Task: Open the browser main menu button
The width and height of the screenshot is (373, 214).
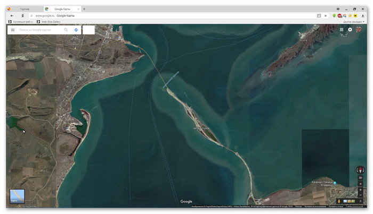Action: pyautogui.click(x=338, y=9)
